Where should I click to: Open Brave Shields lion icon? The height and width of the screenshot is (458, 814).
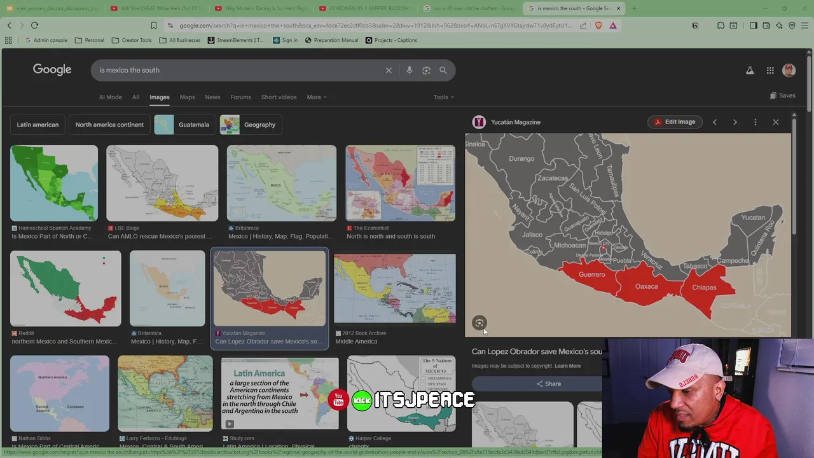tap(598, 25)
